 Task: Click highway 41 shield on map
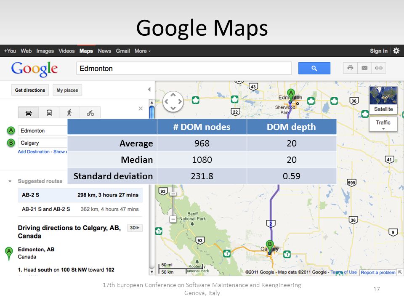tap(389, 159)
